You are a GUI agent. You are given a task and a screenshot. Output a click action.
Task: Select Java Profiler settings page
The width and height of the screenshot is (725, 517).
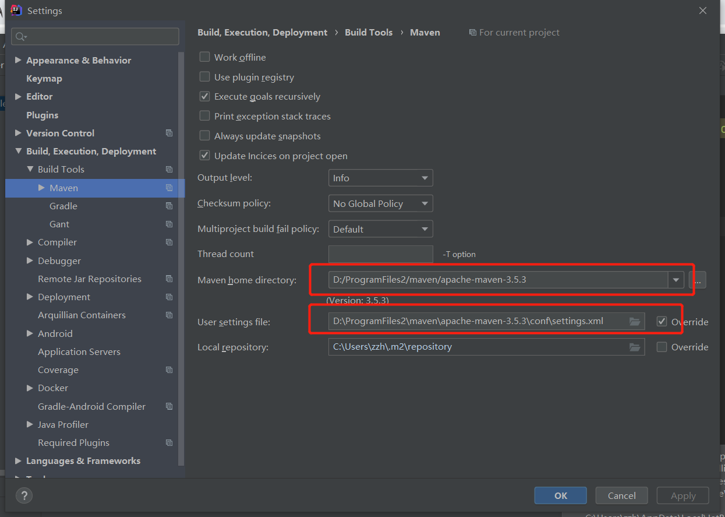(x=63, y=424)
